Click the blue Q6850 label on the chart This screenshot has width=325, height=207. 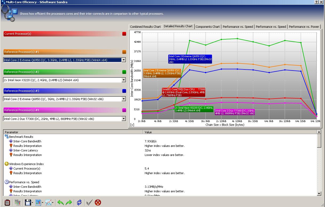coord(190,59)
